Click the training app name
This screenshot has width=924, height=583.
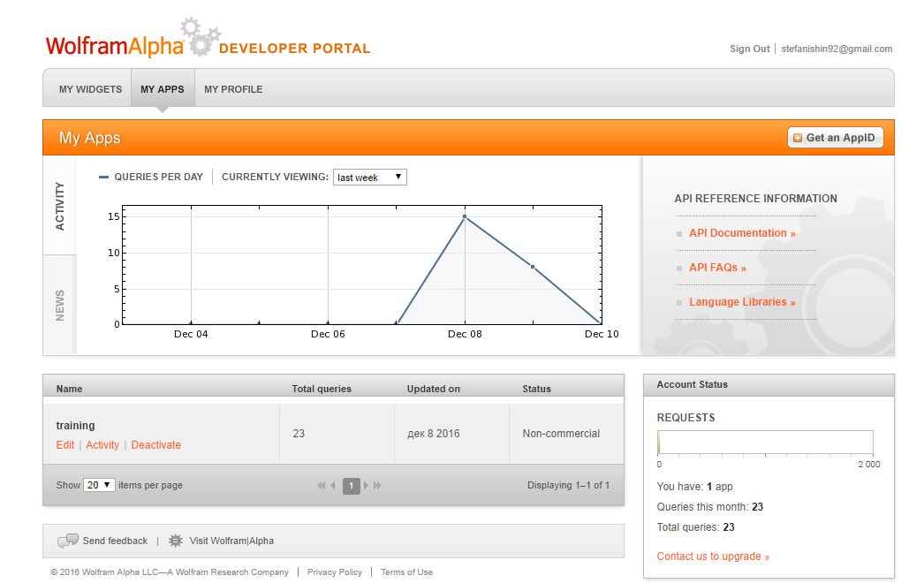pyautogui.click(x=75, y=426)
